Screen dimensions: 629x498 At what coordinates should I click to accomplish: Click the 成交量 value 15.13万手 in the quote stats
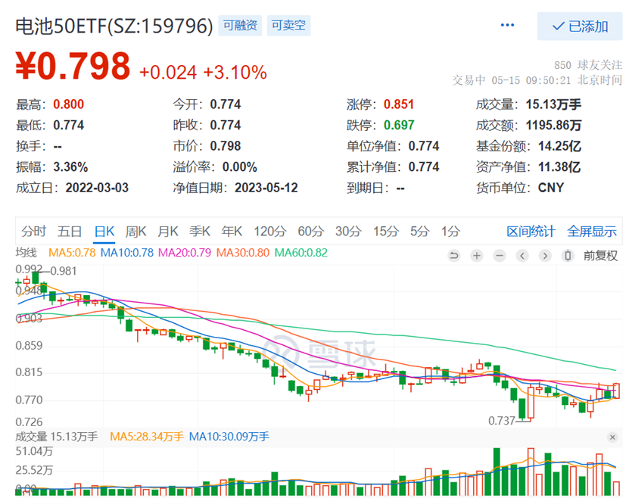pyautogui.click(x=553, y=104)
